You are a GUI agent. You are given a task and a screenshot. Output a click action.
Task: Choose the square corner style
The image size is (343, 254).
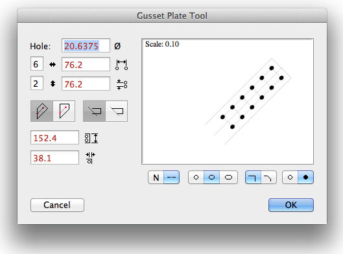click(x=253, y=178)
